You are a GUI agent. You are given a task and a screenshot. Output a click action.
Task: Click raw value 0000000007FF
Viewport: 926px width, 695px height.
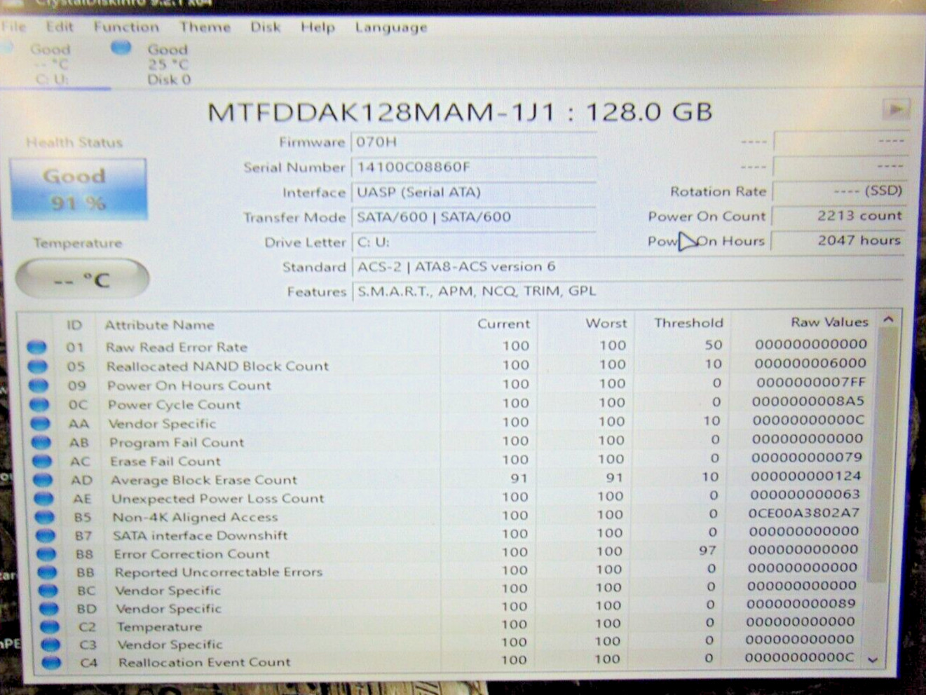[811, 383]
